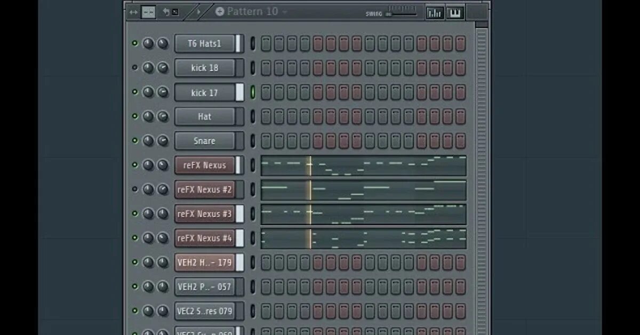Open the dropdown arrow after Pattern 10
This screenshot has width=640, height=335.
click(285, 12)
